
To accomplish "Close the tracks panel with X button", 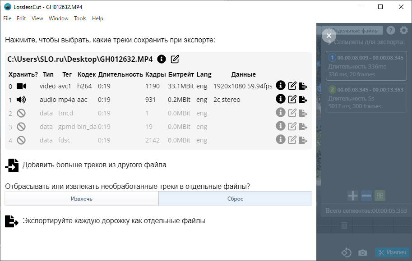I will (x=329, y=36).
